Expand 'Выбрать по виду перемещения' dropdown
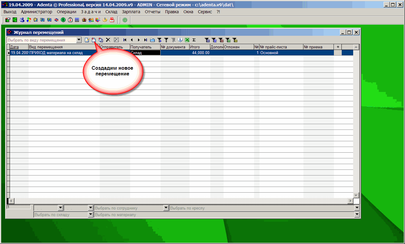This screenshot has height=244, width=405. [x=79, y=40]
